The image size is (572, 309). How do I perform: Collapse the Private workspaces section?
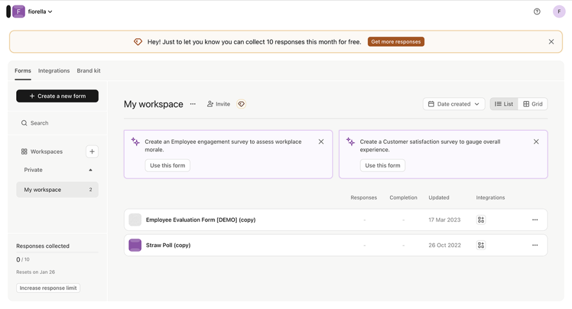[90, 170]
